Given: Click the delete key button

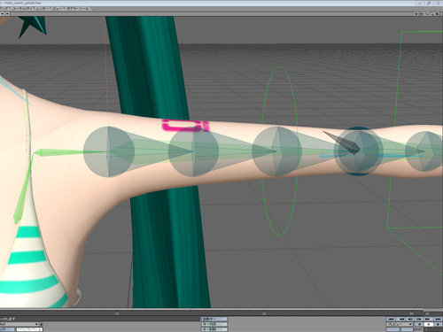Looking at the screenshot, I should pyautogui.click(x=214, y=329).
